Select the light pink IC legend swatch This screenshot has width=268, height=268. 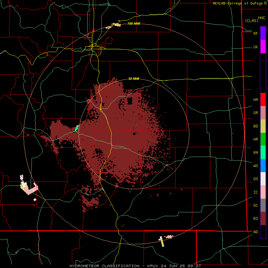[x=263, y=192]
